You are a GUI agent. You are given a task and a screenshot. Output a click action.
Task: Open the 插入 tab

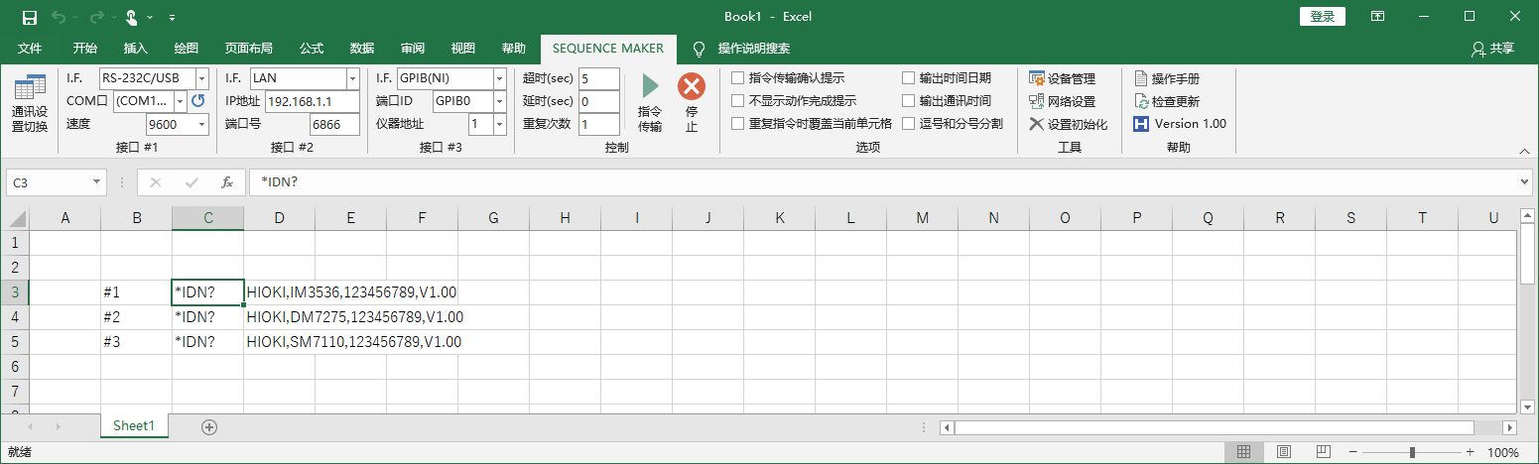135,49
